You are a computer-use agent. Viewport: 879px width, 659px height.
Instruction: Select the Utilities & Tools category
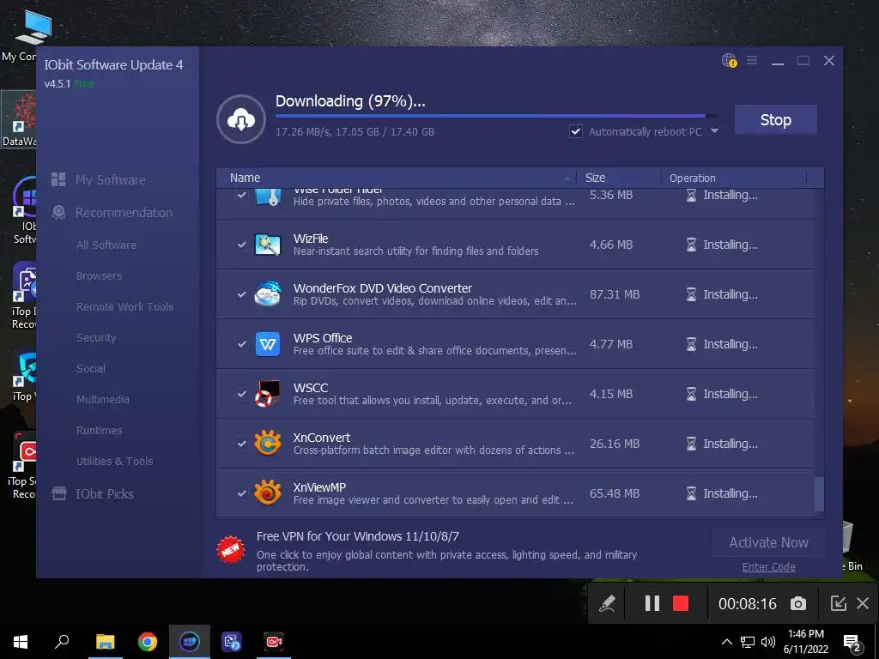click(x=114, y=461)
